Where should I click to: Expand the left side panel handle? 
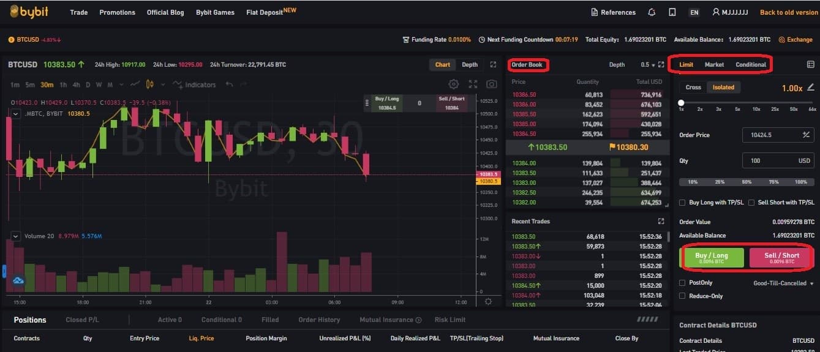[x=4, y=271]
